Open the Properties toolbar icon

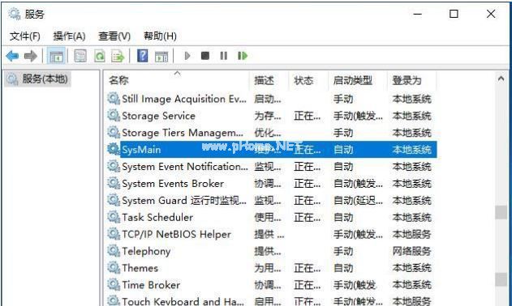pos(80,56)
